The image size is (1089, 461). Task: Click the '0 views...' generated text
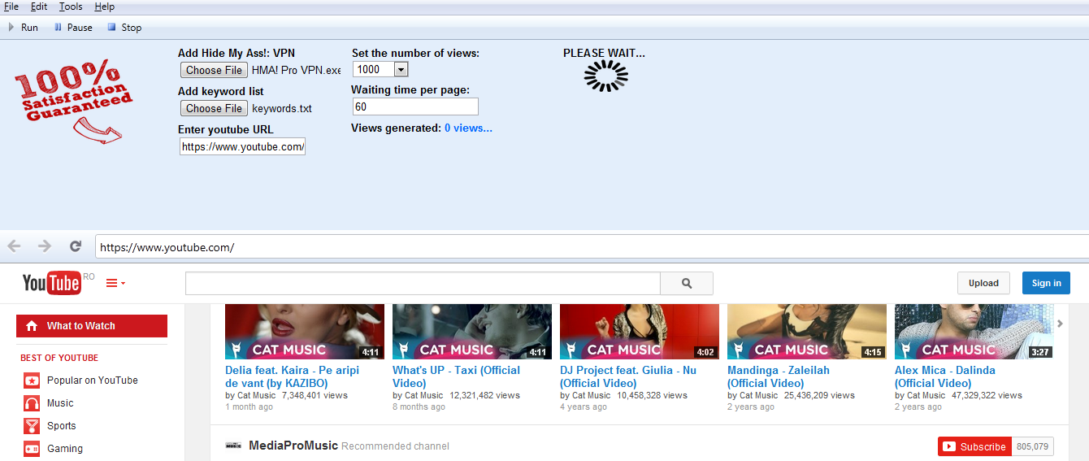coord(468,128)
